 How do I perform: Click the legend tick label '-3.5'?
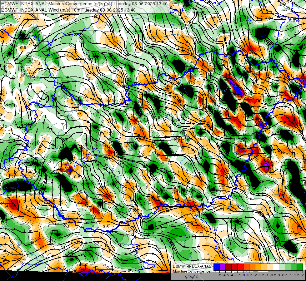[237, 275]
